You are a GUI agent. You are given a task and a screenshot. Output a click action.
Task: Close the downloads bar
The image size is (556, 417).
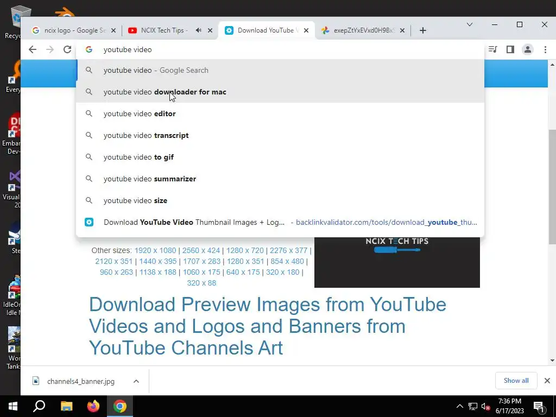click(x=547, y=381)
